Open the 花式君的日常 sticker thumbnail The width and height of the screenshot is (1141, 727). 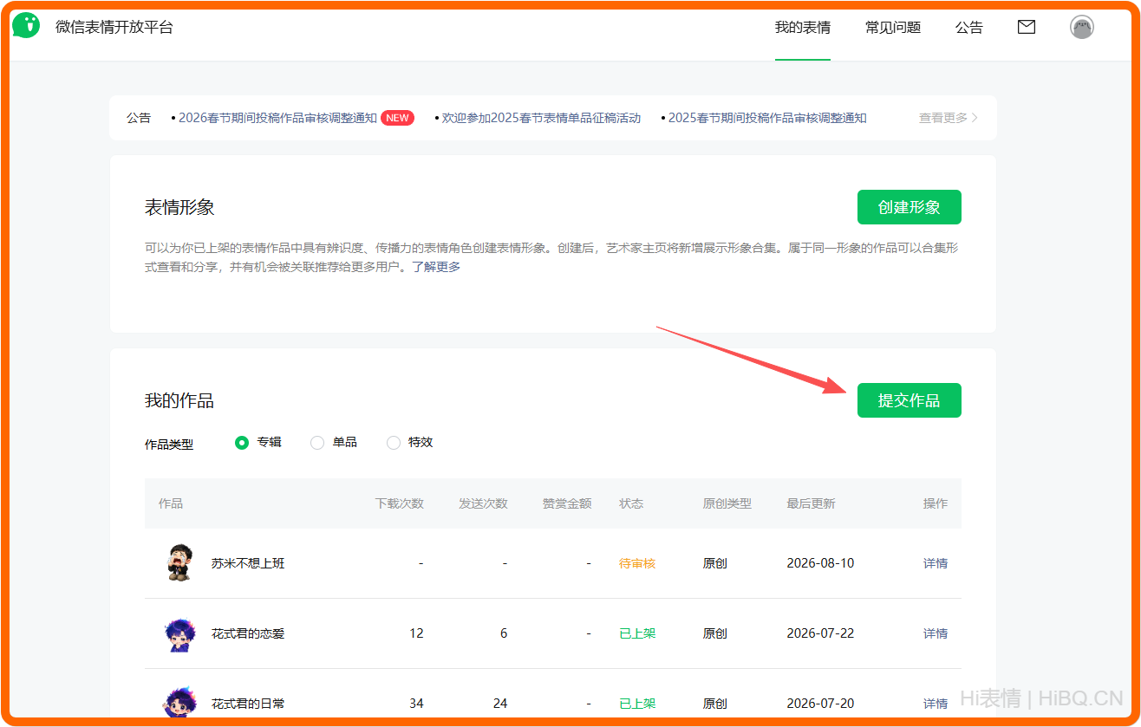pos(179,703)
